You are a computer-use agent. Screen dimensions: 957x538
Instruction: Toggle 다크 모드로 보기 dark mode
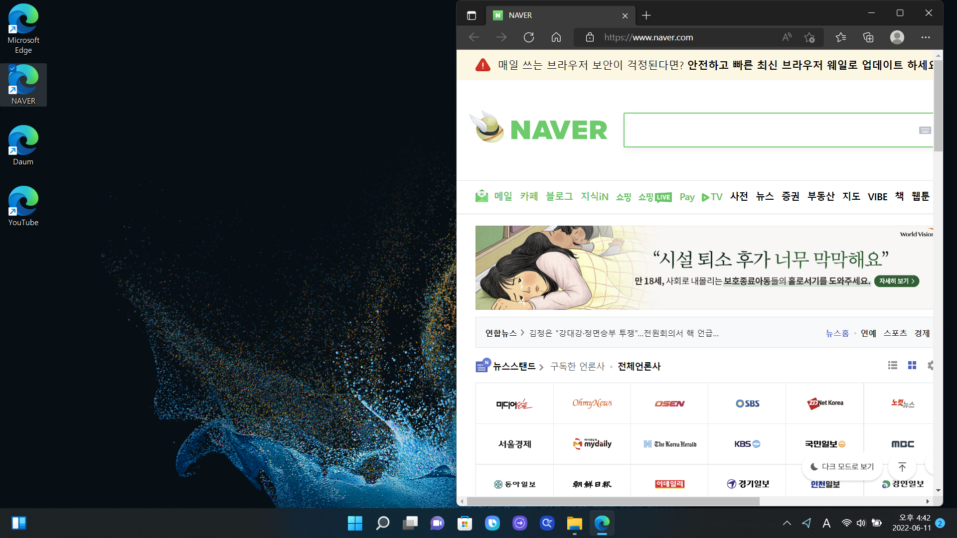(x=842, y=467)
